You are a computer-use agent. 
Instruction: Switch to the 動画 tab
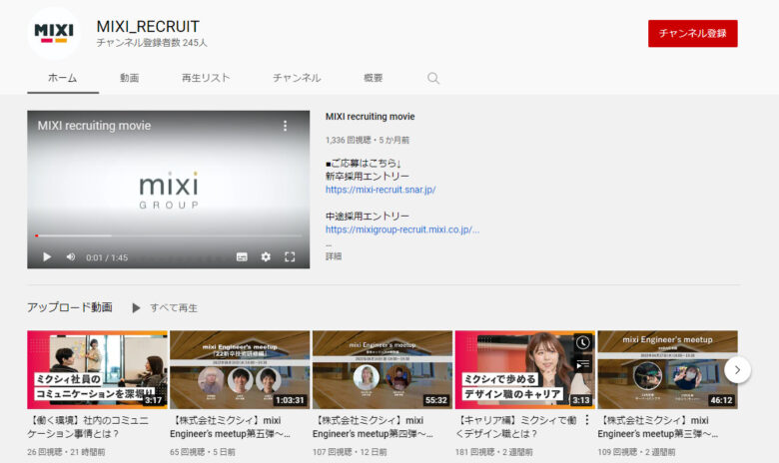(x=129, y=78)
